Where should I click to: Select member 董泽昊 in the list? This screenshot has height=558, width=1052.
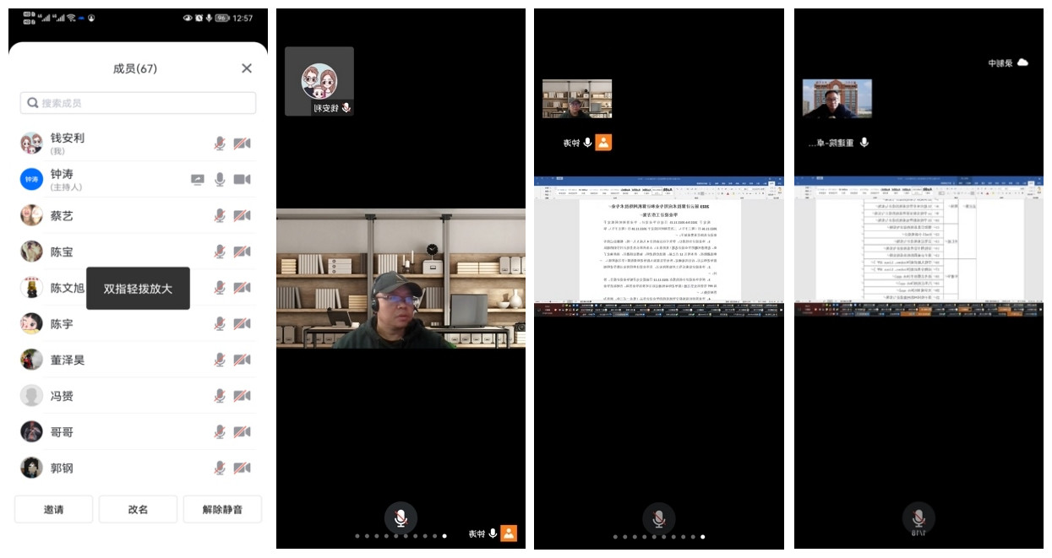[x=68, y=360]
